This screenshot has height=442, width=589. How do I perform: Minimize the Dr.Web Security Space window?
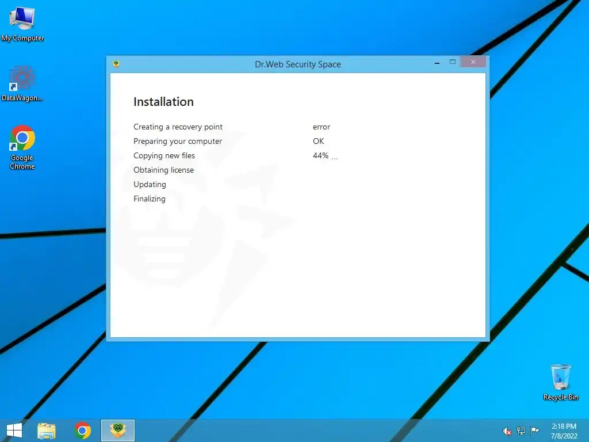pyautogui.click(x=437, y=63)
